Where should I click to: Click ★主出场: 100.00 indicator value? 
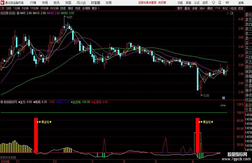(x=81, y=102)
